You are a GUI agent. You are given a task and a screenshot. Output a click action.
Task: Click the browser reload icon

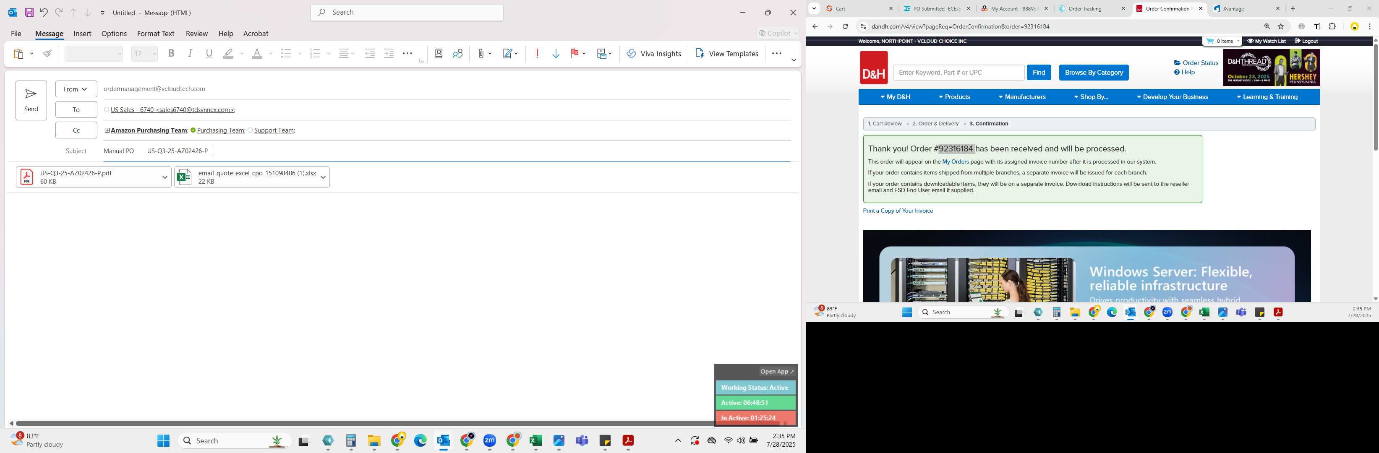tap(845, 26)
